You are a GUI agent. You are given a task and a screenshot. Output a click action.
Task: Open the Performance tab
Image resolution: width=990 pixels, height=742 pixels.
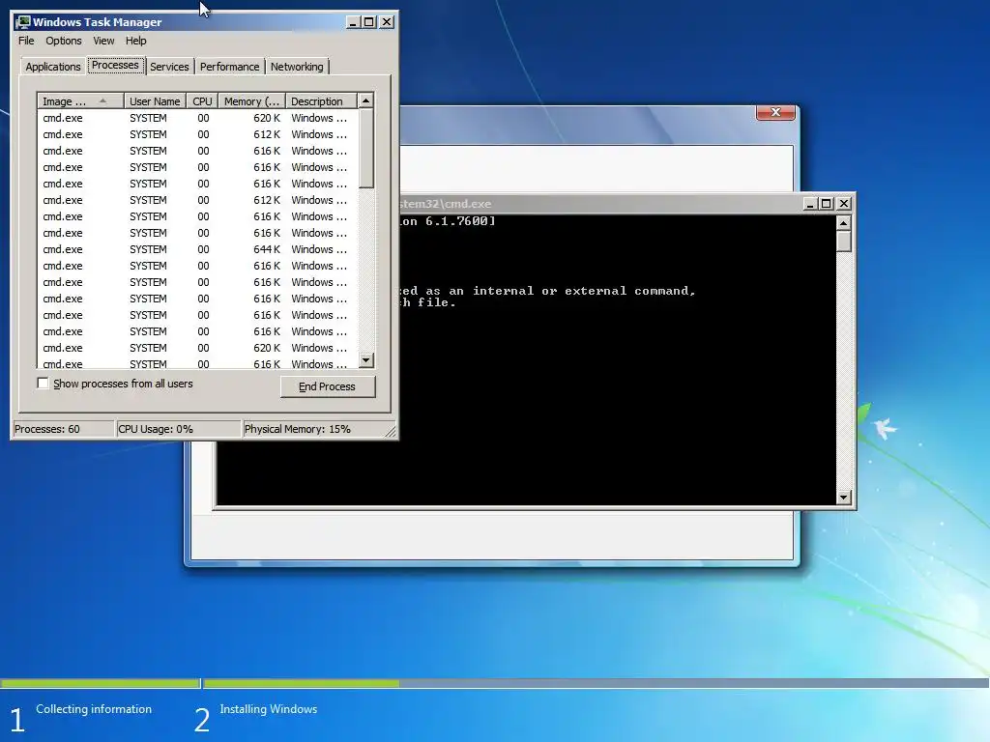[x=229, y=67]
